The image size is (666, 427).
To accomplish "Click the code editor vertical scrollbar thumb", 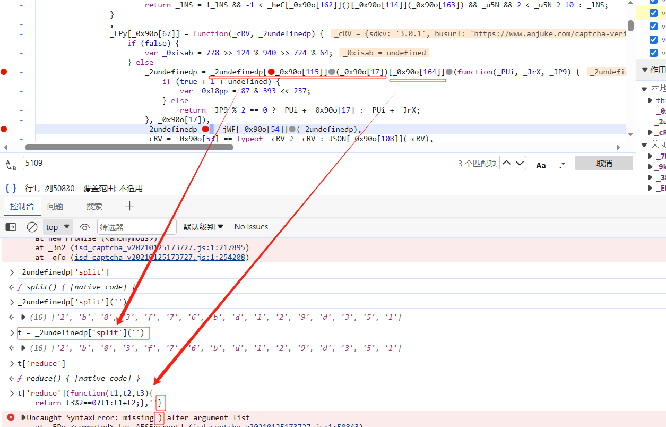I will [x=630, y=25].
